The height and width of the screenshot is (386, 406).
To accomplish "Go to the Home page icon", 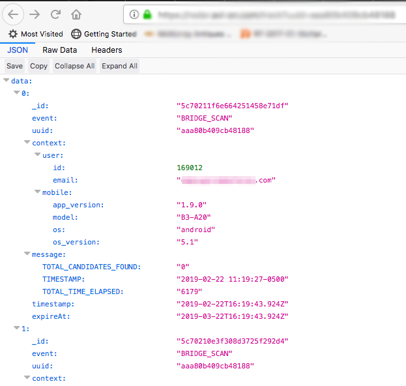I will (x=76, y=14).
